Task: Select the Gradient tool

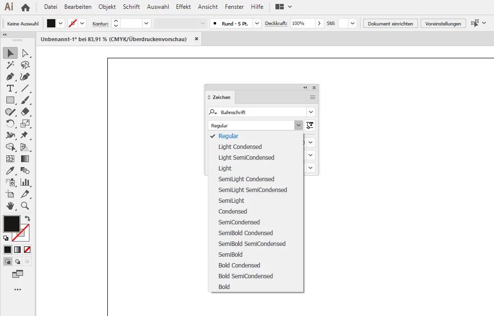Action: tap(25, 159)
